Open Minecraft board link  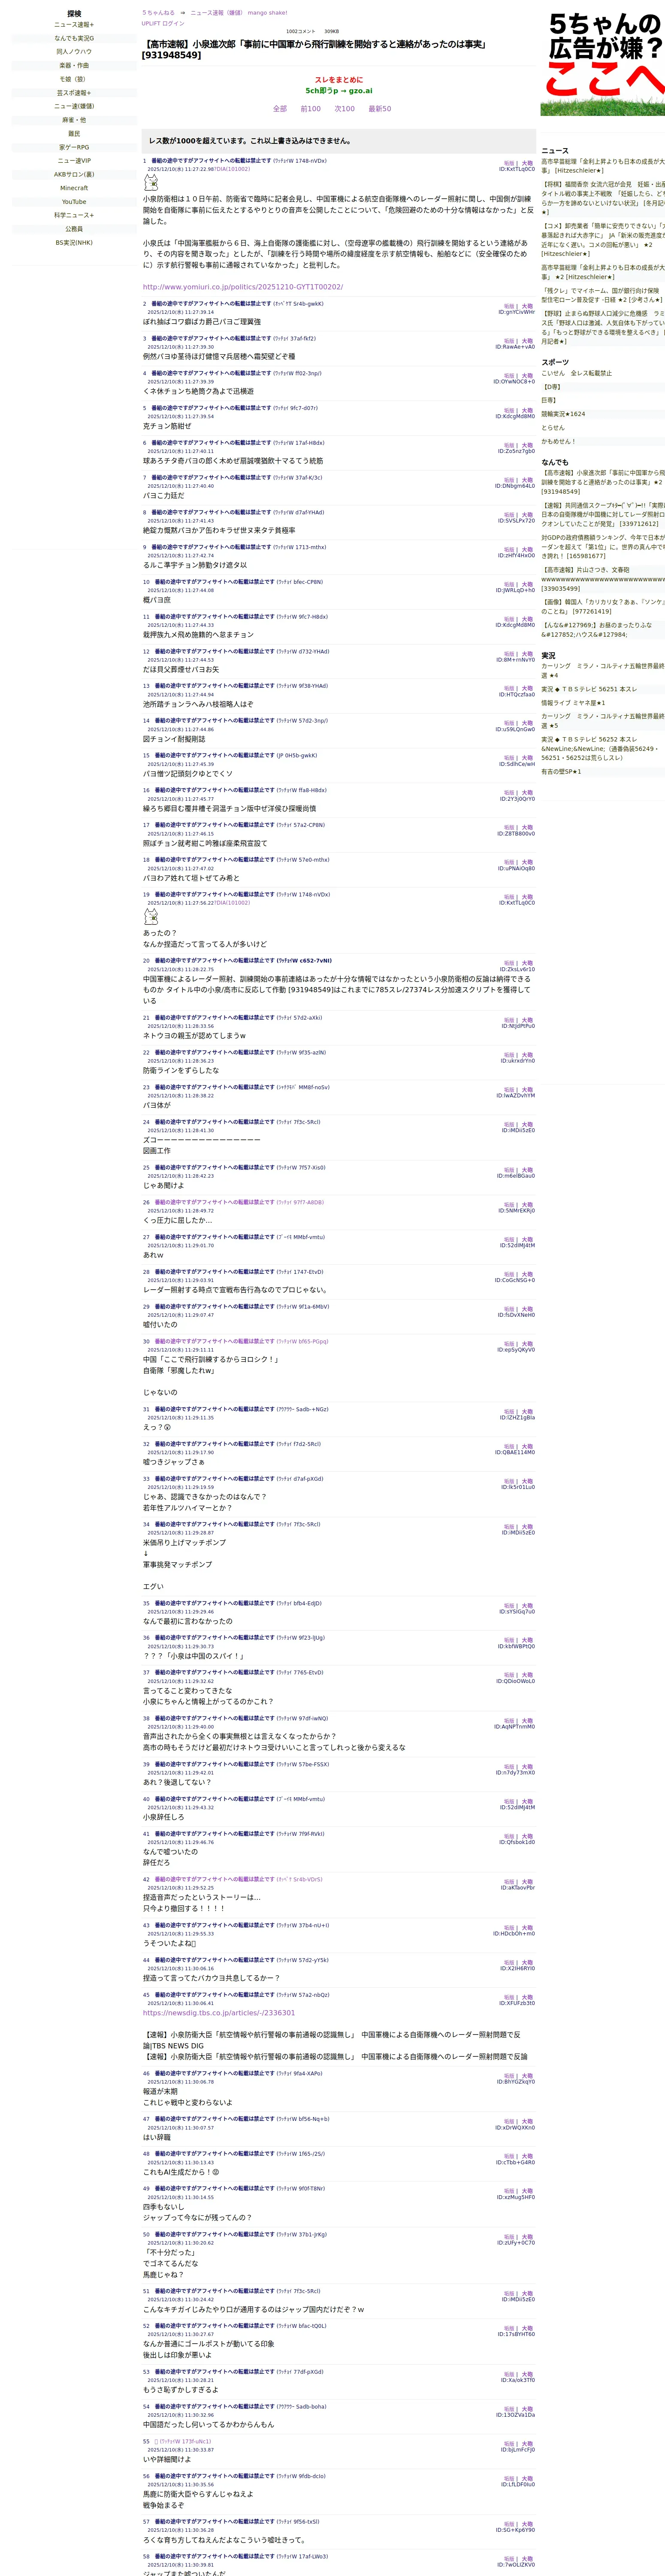[74, 188]
